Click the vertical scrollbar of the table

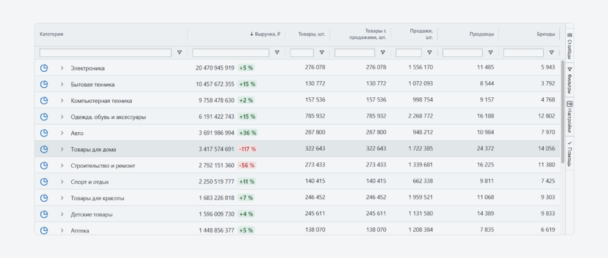tap(562, 113)
